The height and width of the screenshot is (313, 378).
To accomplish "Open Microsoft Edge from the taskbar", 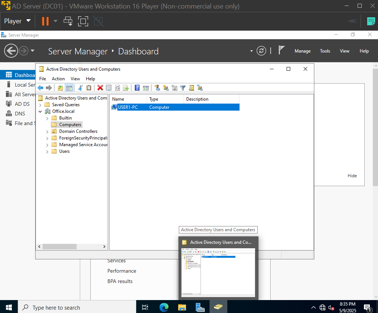I will pyautogui.click(x=164, y=307).
